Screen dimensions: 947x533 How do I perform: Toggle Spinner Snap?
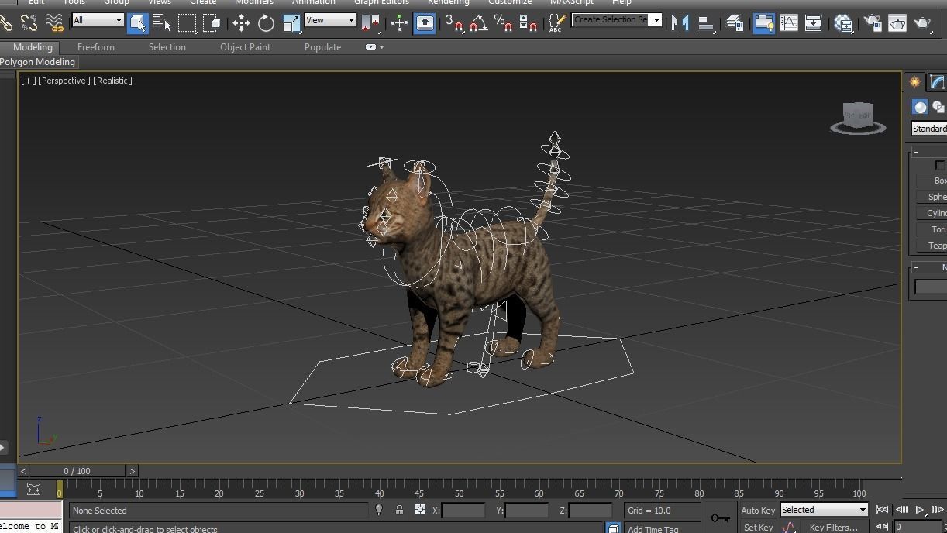(529, 23)
